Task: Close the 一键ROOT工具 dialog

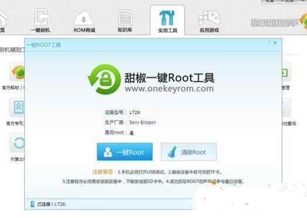Action: (x=275, y=43)
